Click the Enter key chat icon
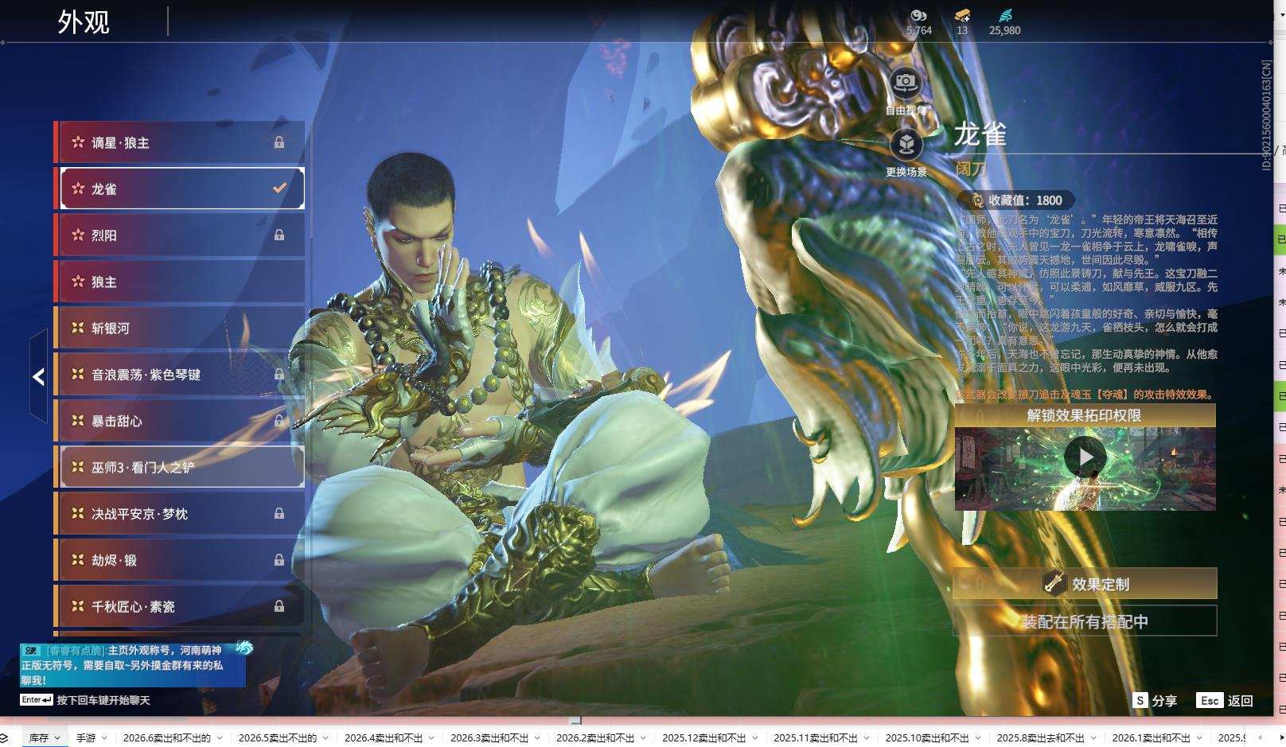 (x=37, y=700)
